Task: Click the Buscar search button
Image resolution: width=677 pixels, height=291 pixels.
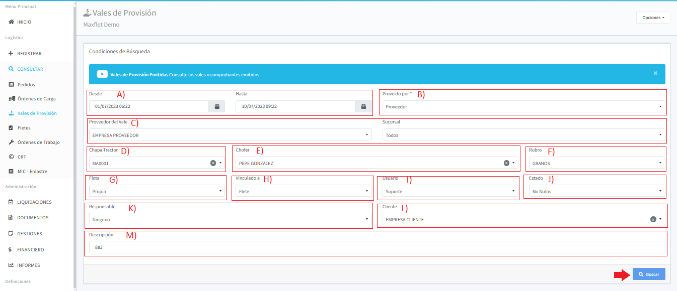Action: (x=648, y=274)
